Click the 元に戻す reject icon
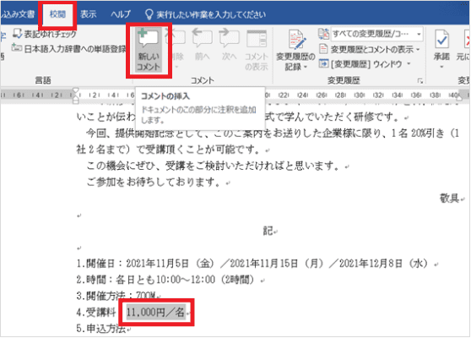This screenshot has height=338, width=471. [463, 48]
